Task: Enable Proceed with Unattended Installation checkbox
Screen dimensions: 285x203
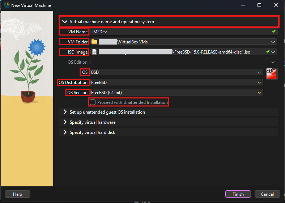Action: click(x=93, y=102)
